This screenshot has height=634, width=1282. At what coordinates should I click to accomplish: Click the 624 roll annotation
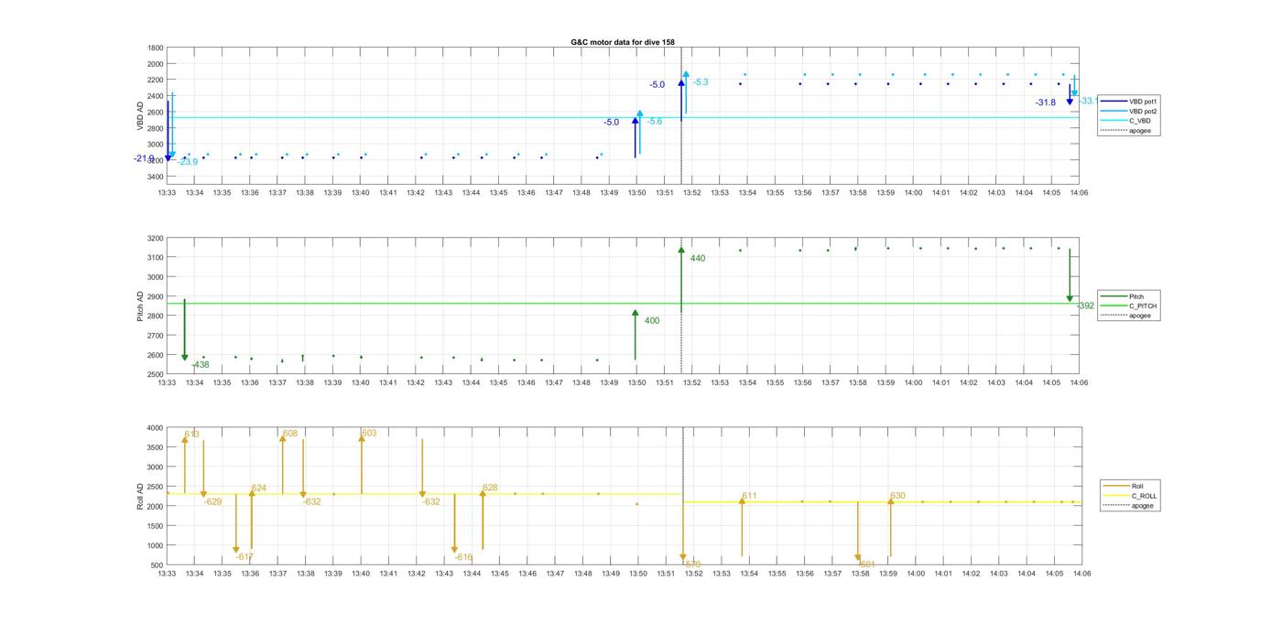[259, 489]
